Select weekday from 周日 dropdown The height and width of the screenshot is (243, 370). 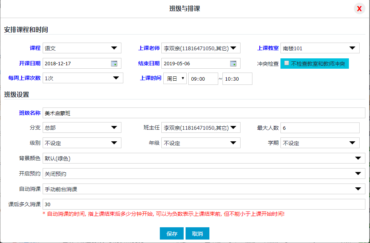175,78
